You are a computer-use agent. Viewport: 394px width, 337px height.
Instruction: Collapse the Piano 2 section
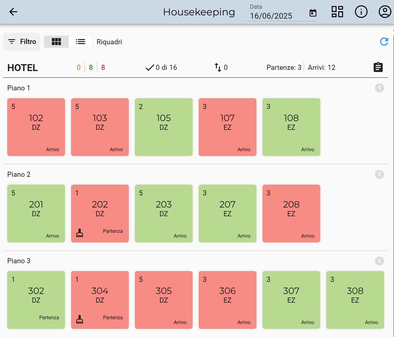pyautogui.click(x=379, y=174)
